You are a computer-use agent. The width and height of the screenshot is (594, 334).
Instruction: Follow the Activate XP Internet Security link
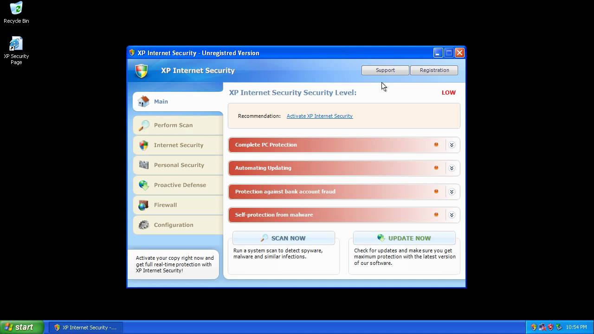320,116
